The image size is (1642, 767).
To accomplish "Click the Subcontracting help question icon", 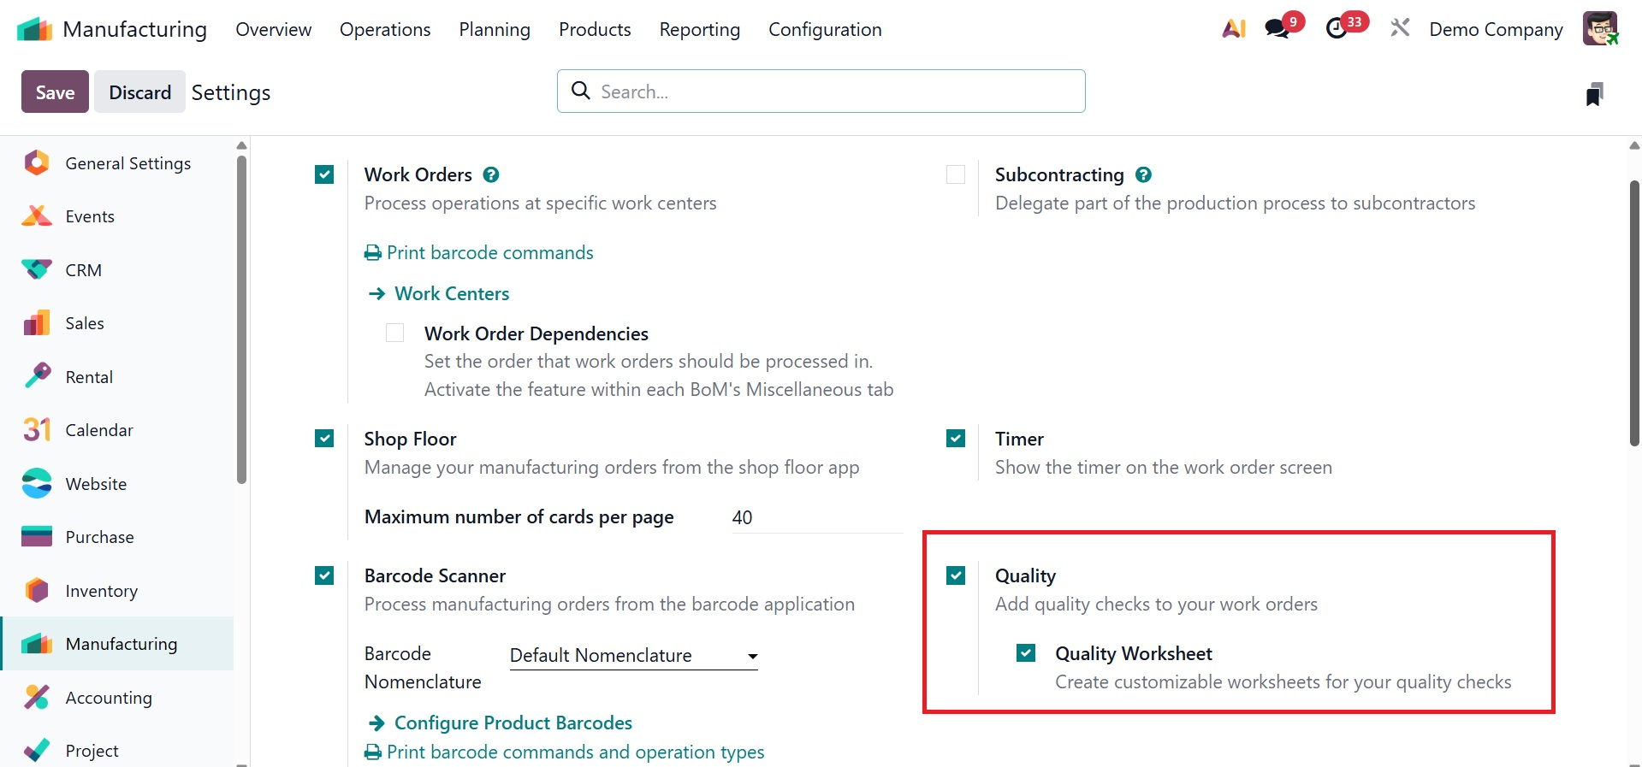I will point(1143,175).
